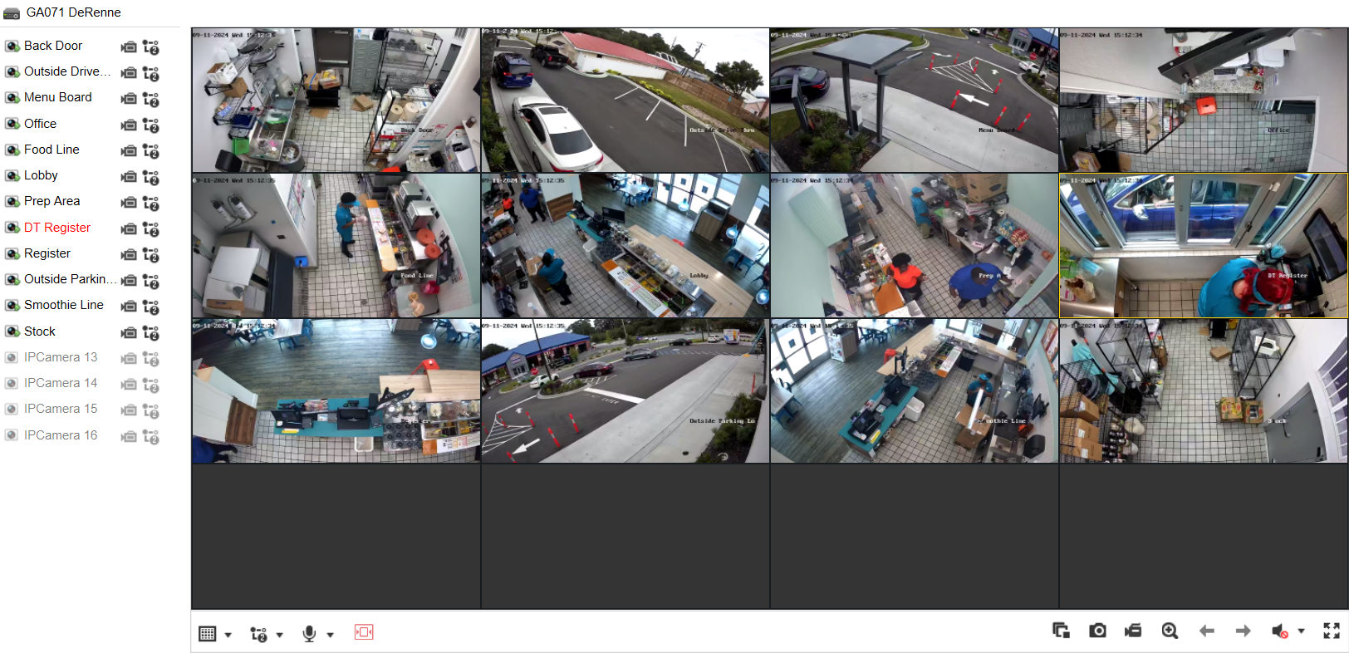Open stream settings for Lobby camera
1349x653 pixels.
(150, 177)
